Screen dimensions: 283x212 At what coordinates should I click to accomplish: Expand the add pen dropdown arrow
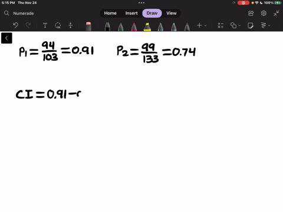205,25
